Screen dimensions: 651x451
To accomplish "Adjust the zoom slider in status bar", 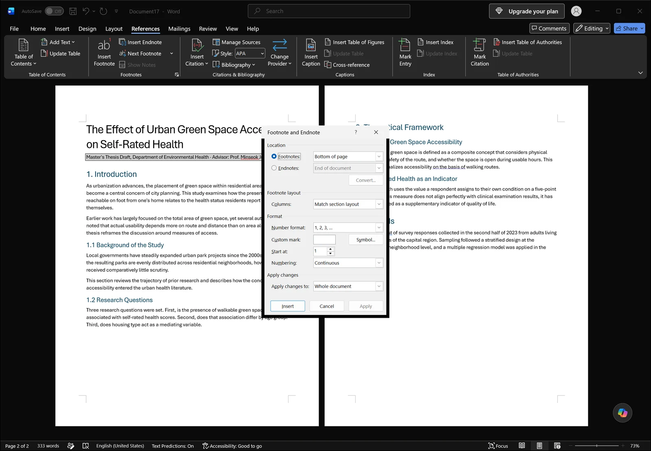I will click(596, 446).
